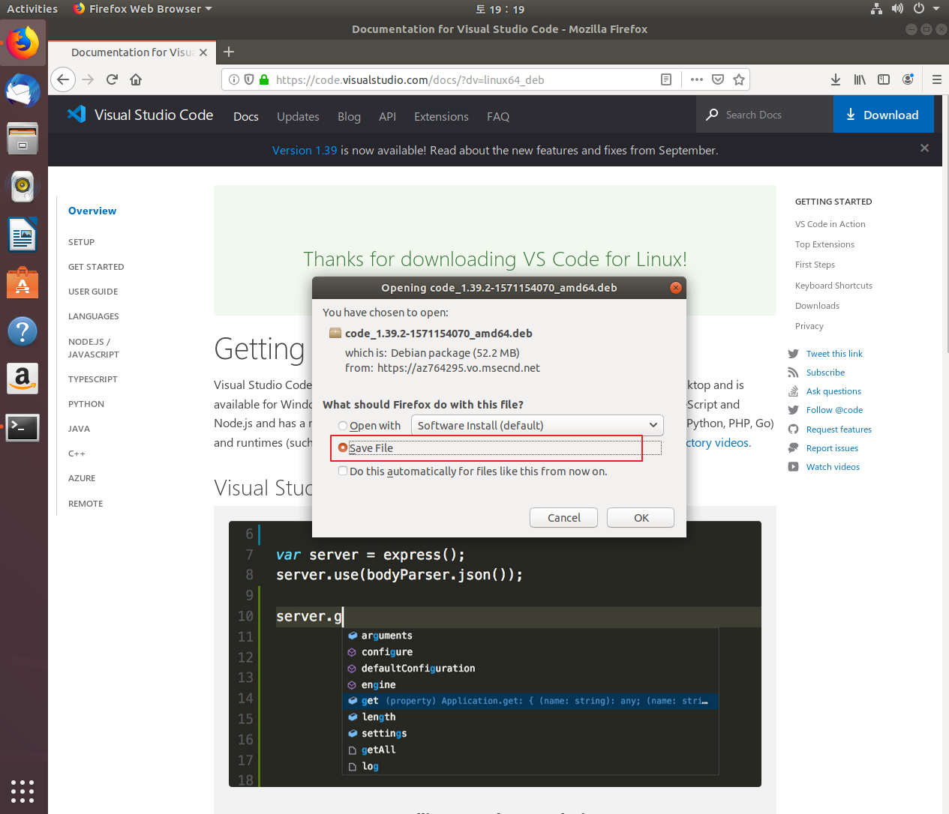
Task: Go back with the browser back arrow
Action: click(x=63, y=79)
